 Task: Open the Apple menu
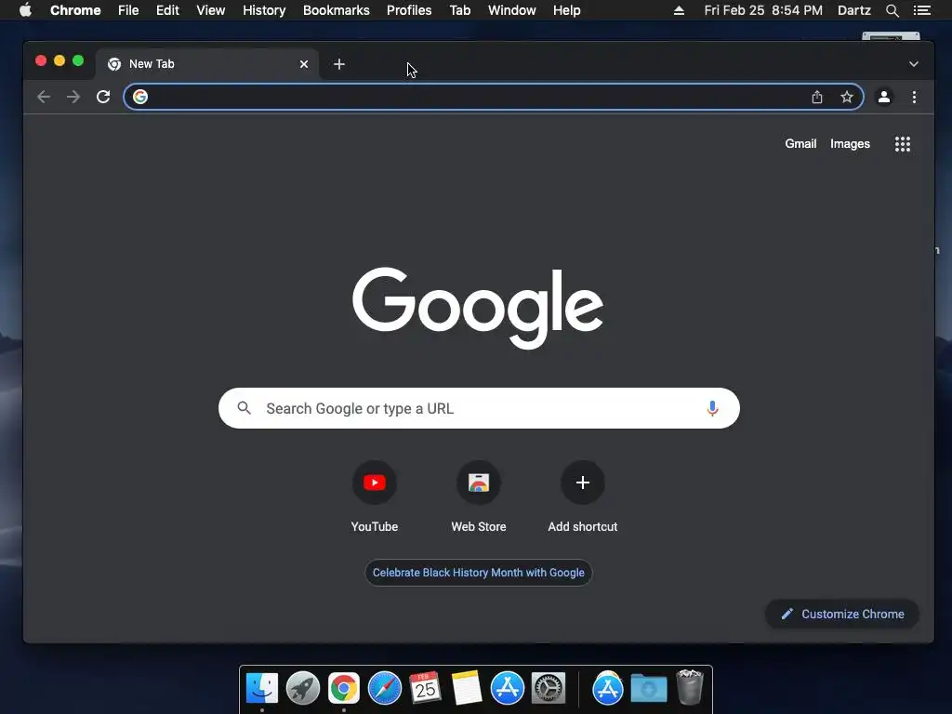(25, 10)
